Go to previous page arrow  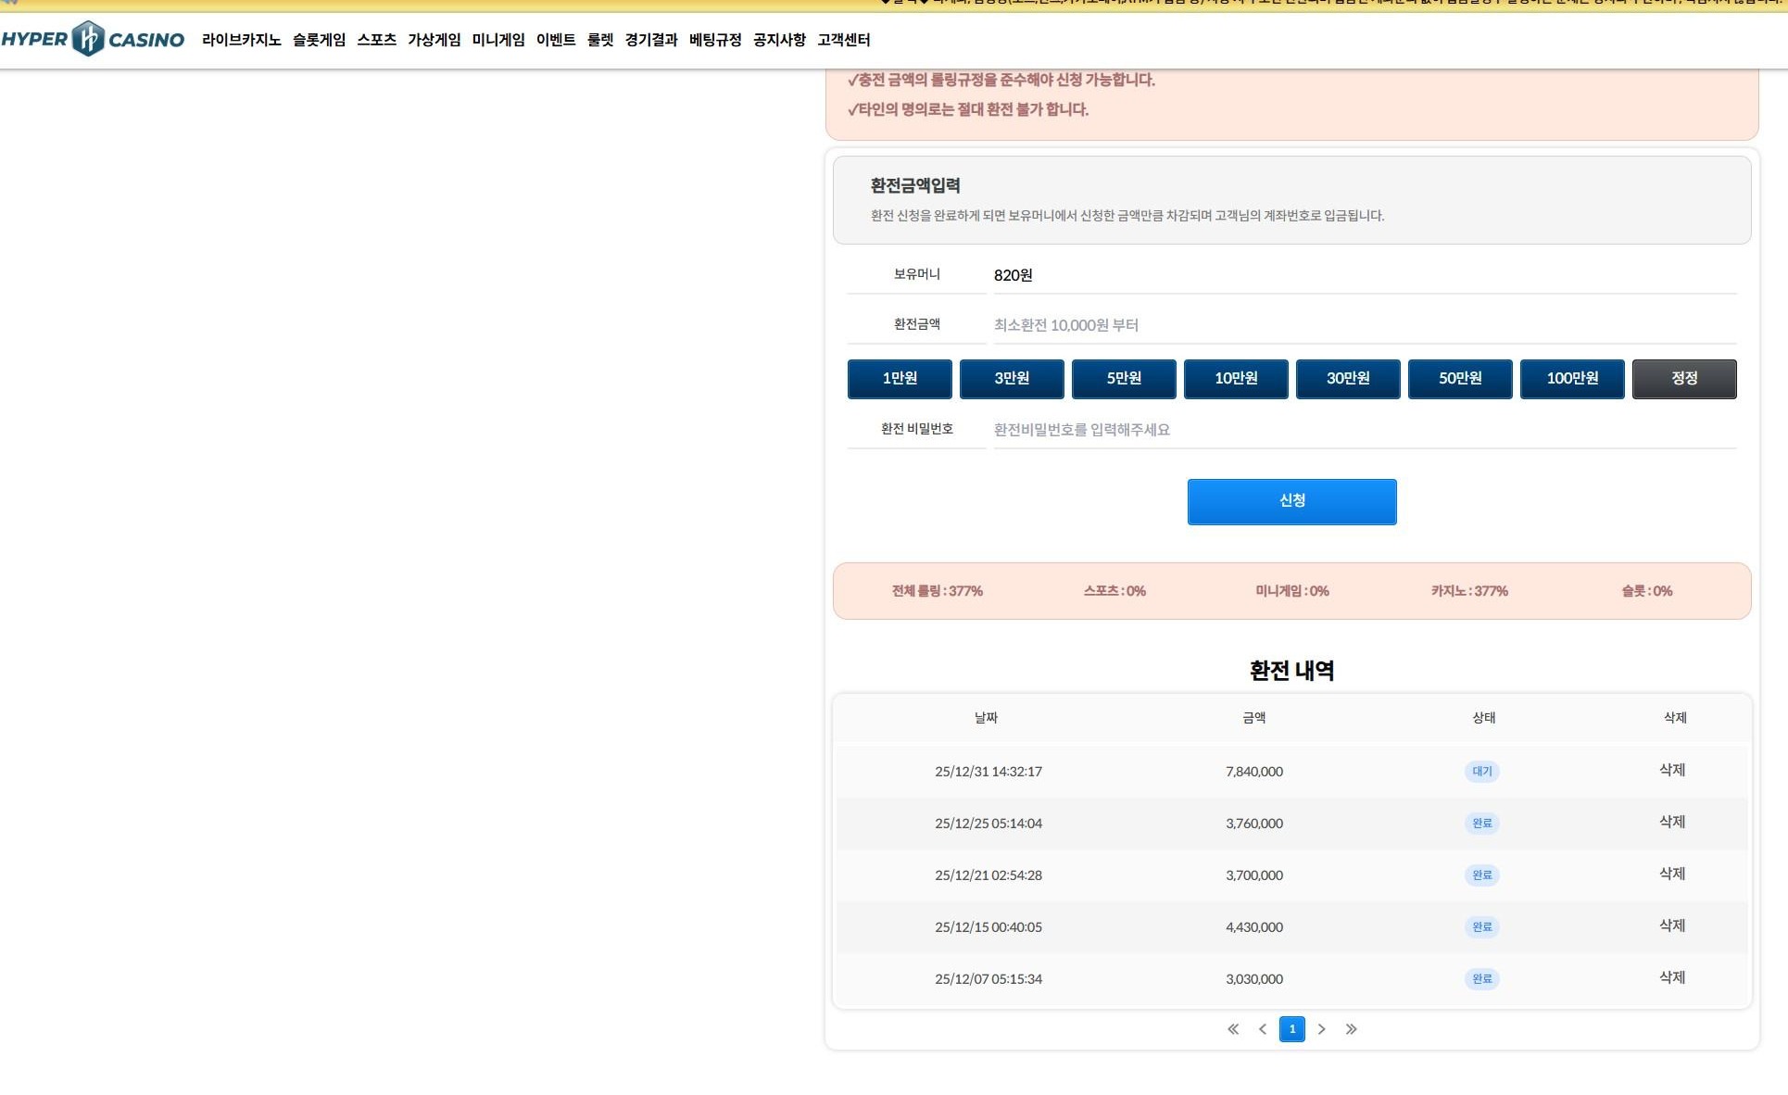1263,1029
